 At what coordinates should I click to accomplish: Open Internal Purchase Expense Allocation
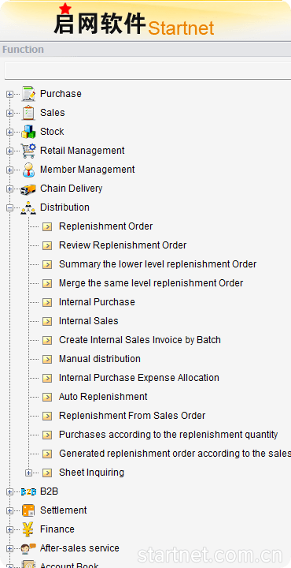tap(139, 378)
